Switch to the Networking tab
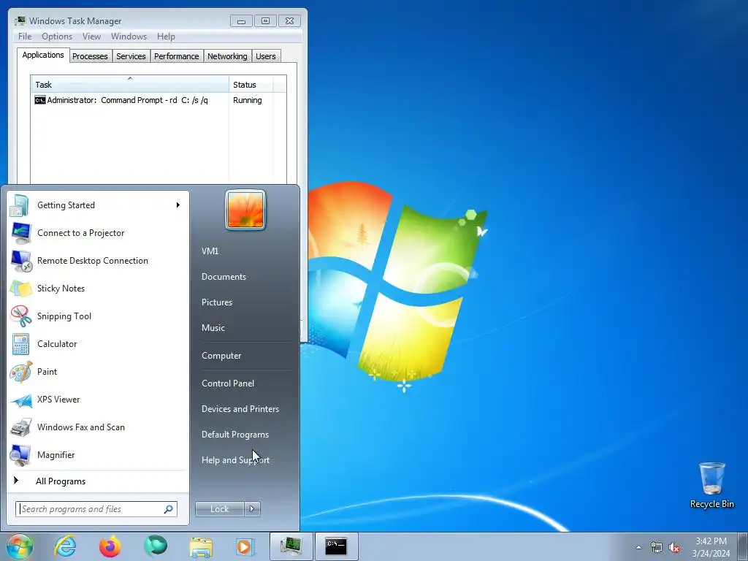Image resolution: width=748 pixels, height=561 pixels. pos(227,56)
